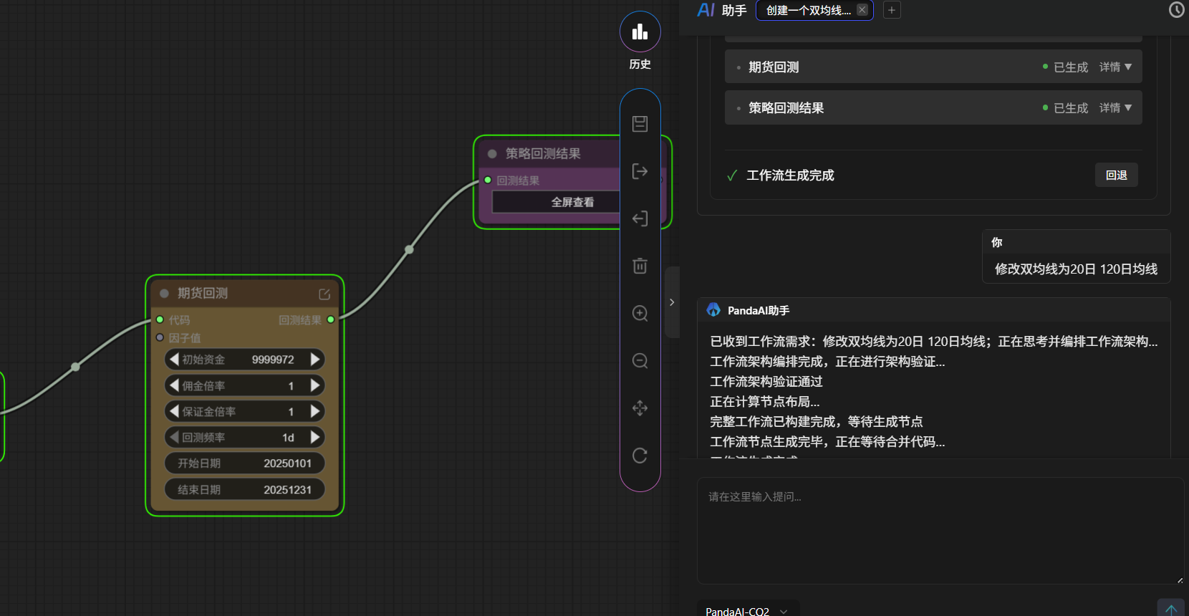Click the circular refresh icon in toolbar
Viewport: 1189px width, 616px height.
[640, 456]
